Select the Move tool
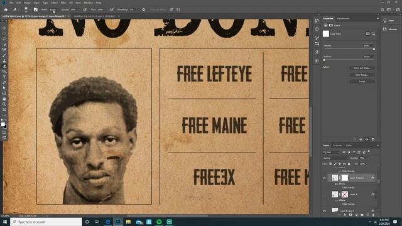Screen dimensions: 402x226 [x=4, y=28]
